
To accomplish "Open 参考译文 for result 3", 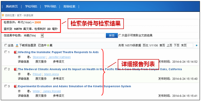I will pos(59,96).
